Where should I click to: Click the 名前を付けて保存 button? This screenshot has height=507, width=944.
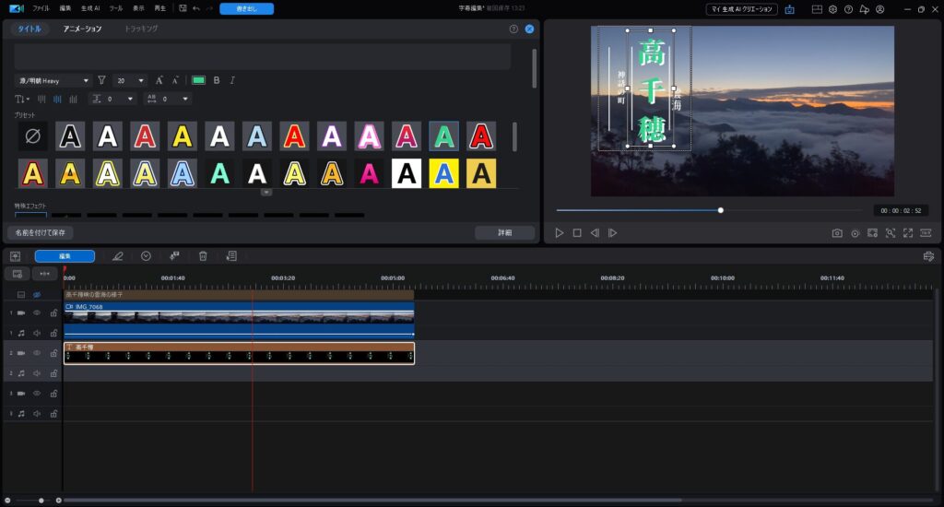[40, 232]
